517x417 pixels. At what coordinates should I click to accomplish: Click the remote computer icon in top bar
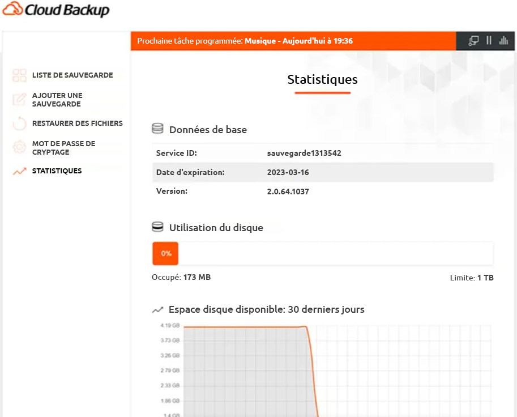click(x=474, y=40)
